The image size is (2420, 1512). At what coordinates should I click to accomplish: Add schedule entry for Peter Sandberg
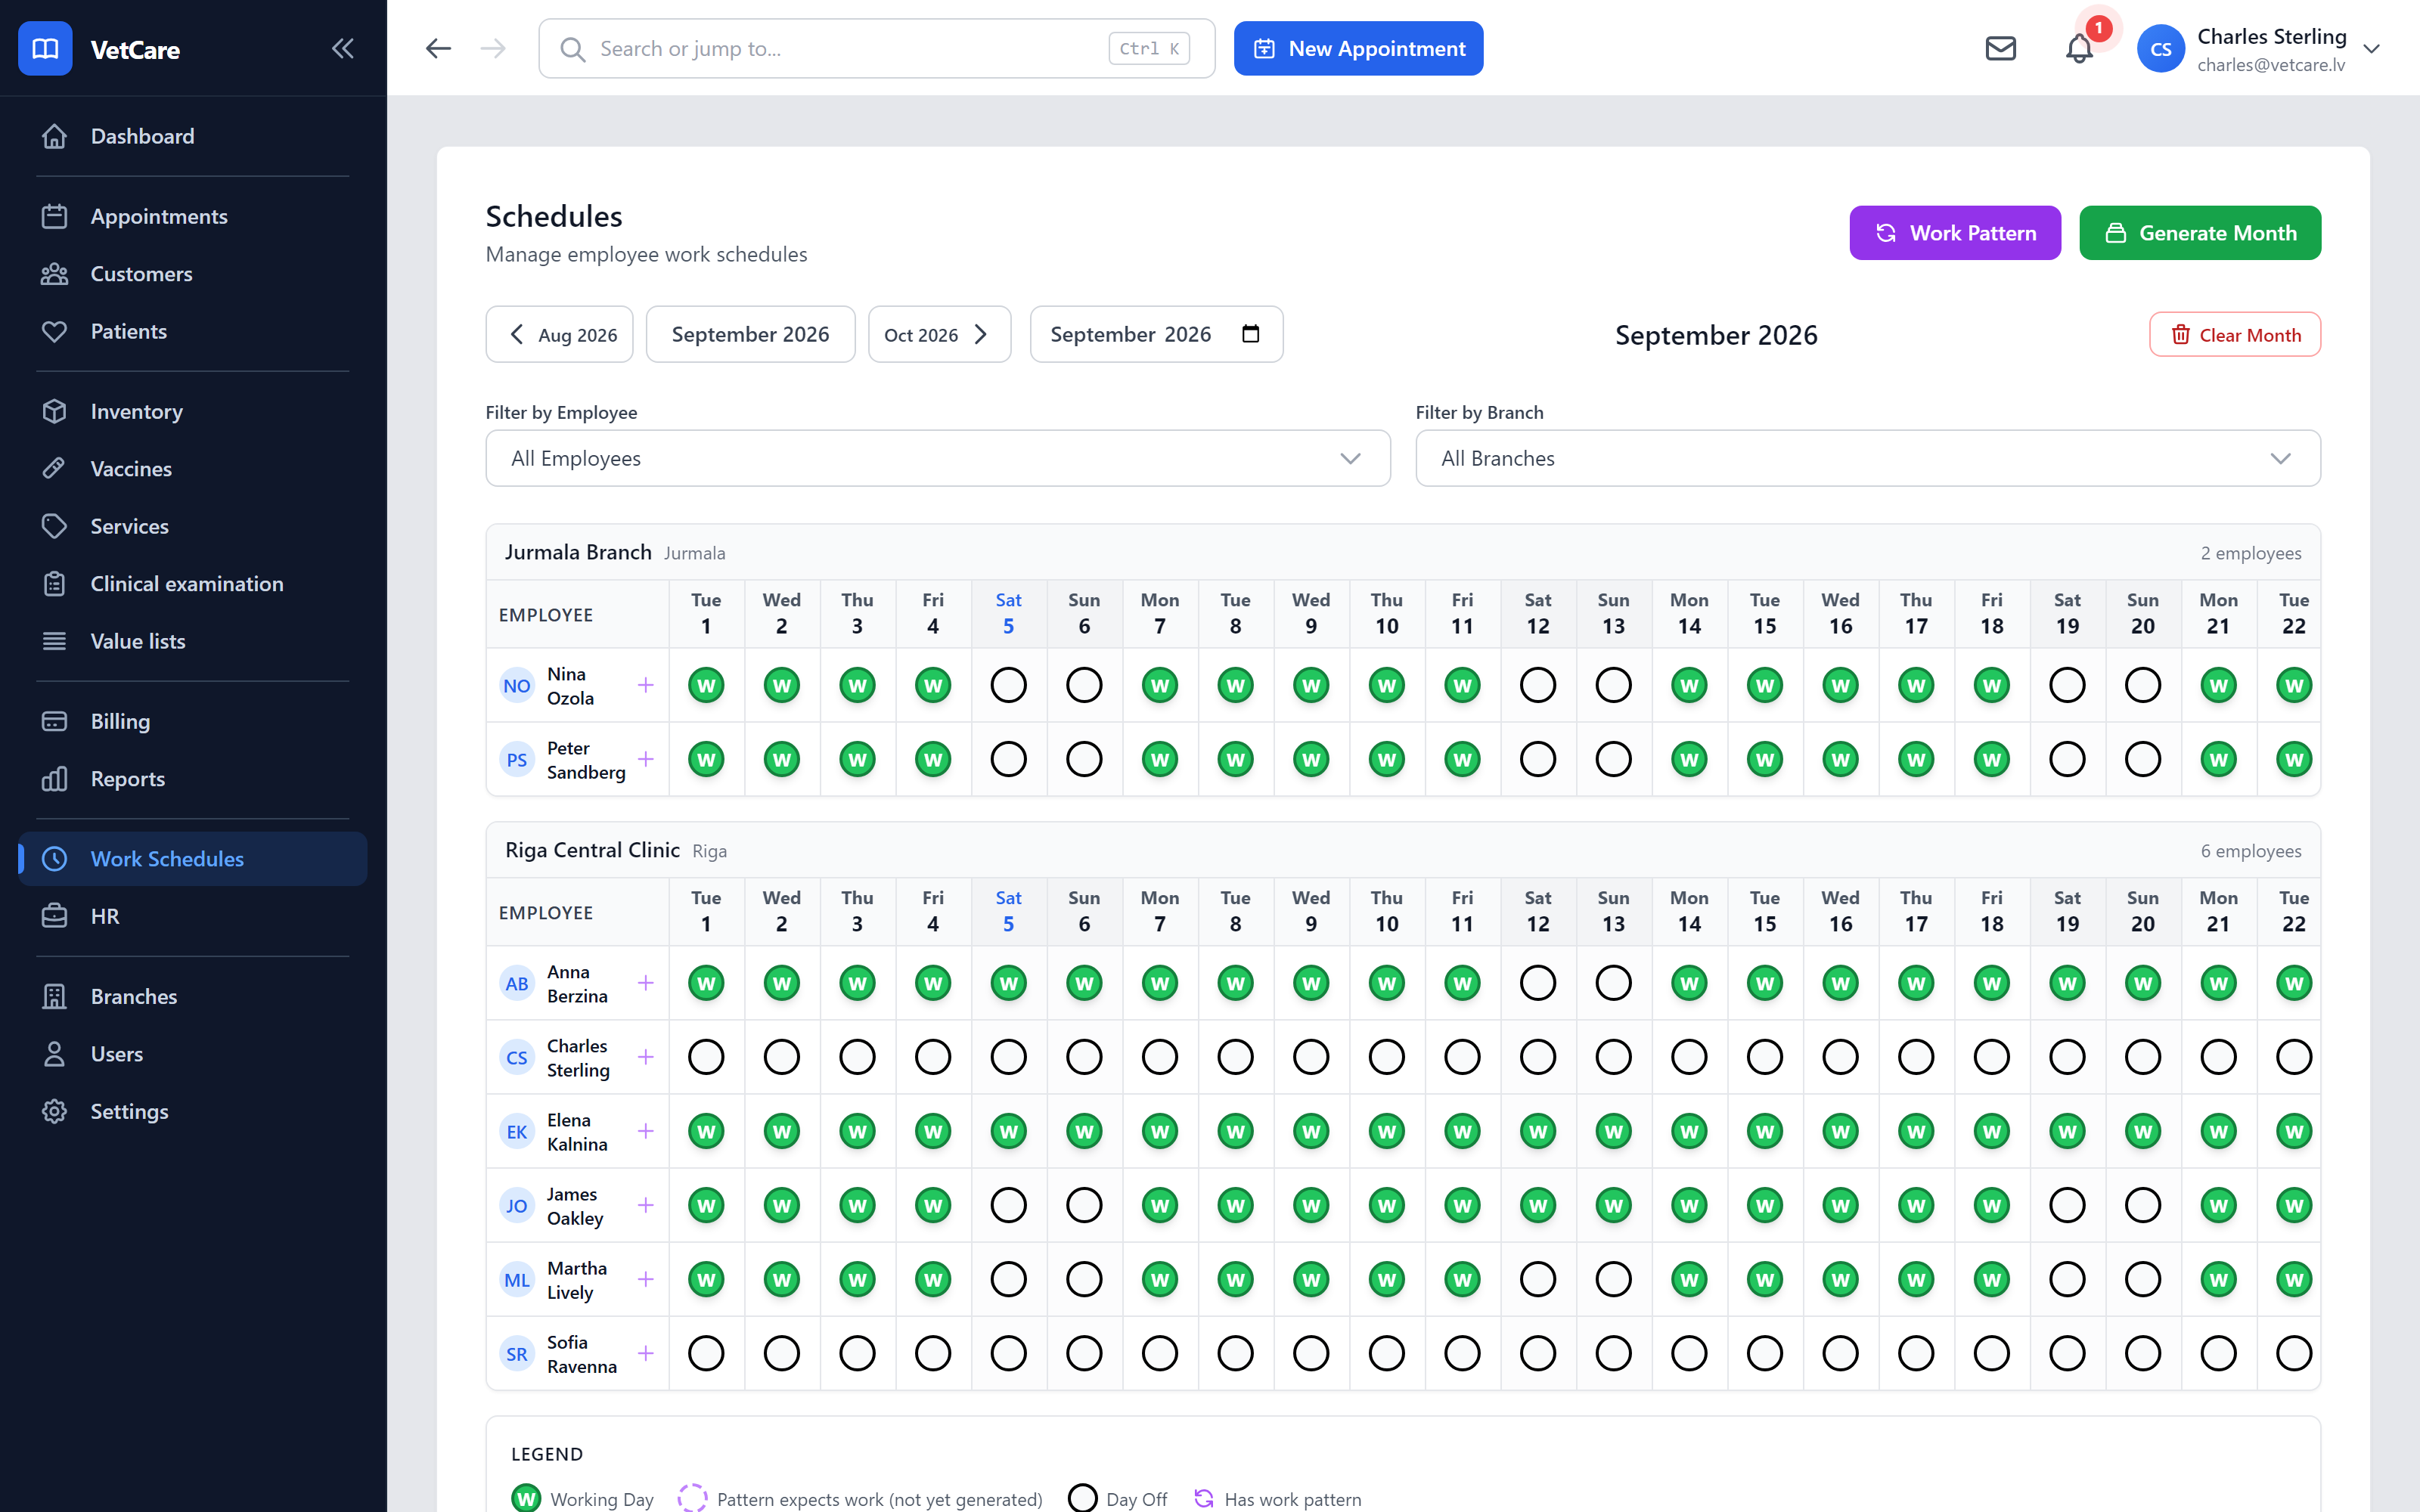coord(646,759)
